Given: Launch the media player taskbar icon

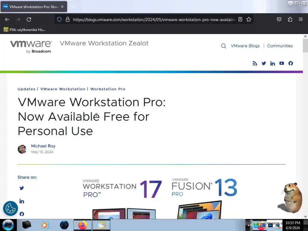Looking at the screenshot, I should 45,225.
